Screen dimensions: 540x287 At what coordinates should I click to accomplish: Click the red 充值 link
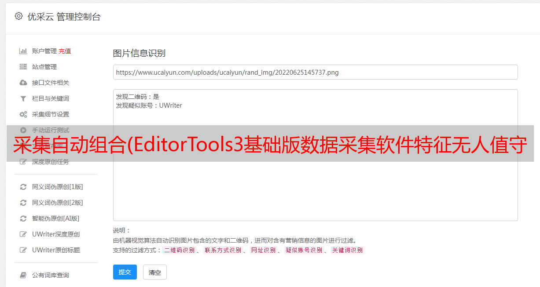point(65,51)
